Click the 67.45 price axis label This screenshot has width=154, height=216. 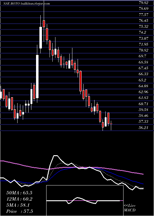coord(144,68)
